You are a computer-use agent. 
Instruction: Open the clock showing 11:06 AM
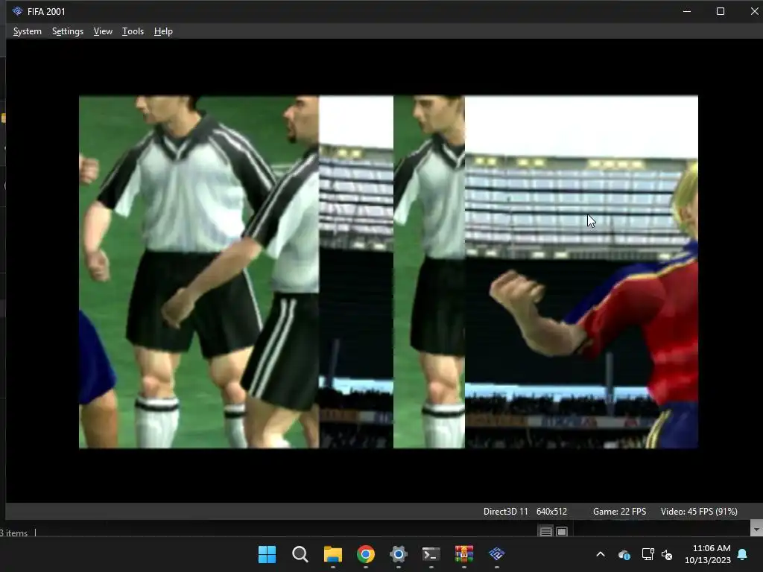(708, 554)
